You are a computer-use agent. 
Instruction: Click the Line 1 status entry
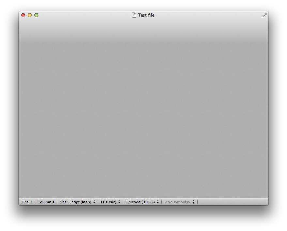[27, 202]
